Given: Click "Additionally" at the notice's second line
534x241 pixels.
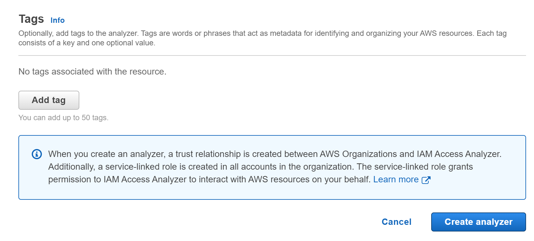Looking at the screenshot, I should [x=71, y=167].
